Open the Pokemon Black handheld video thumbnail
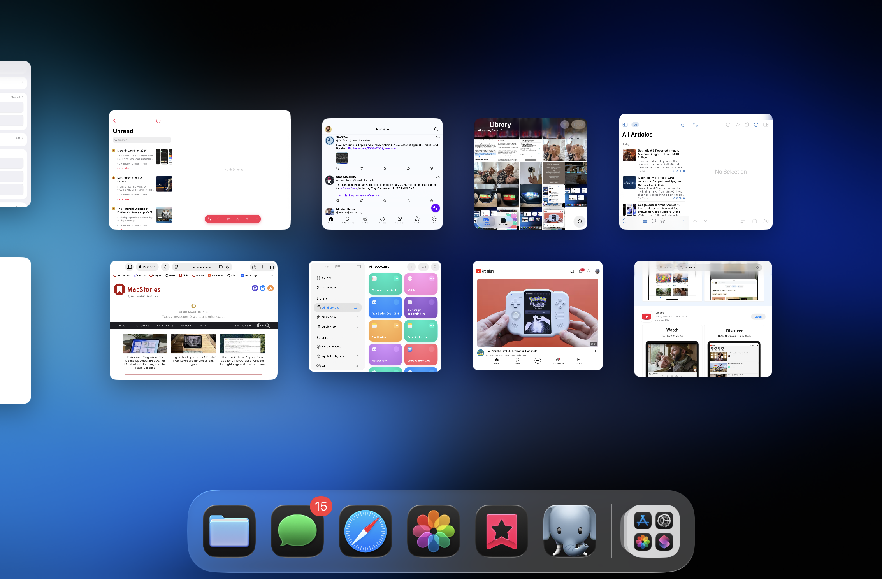 coord(538,313)
